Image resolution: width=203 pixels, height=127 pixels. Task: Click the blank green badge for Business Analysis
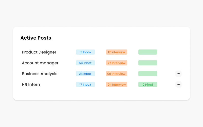(148, 74)
